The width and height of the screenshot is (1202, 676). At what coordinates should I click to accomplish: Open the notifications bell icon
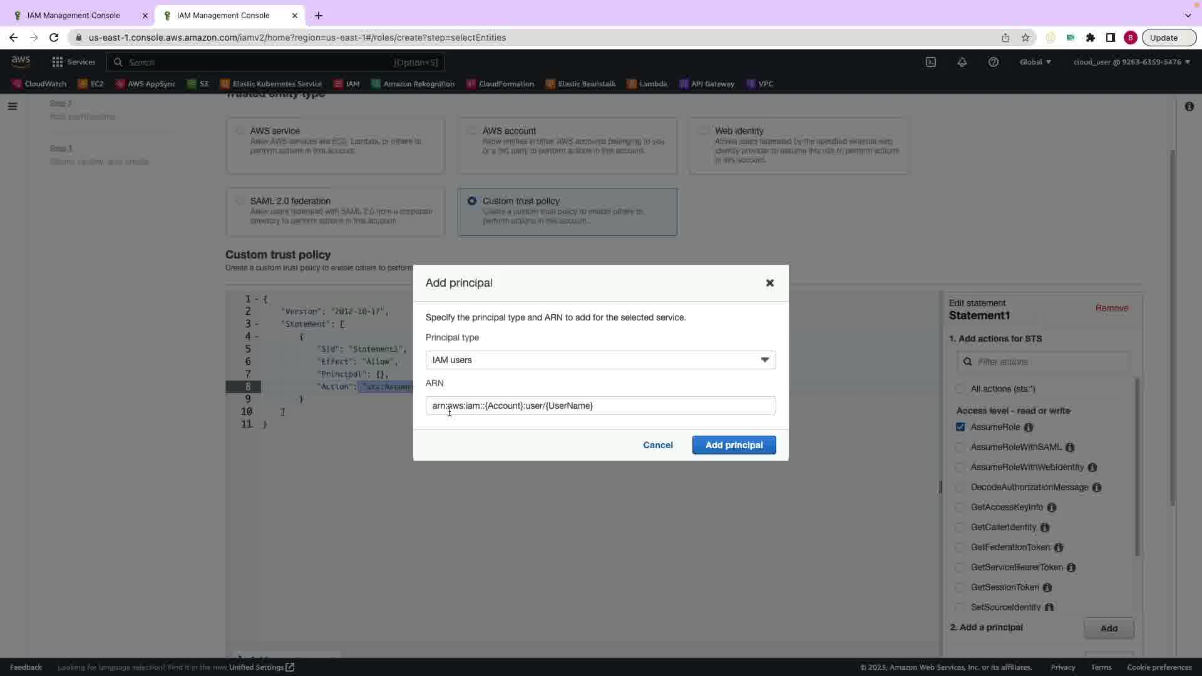point(962,62)
